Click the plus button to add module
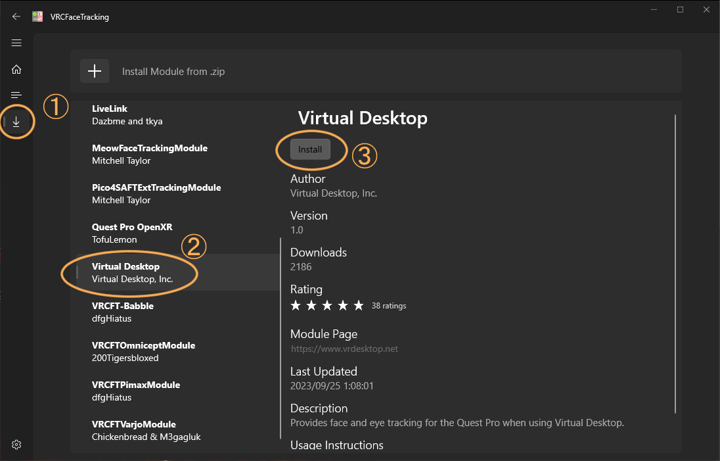Viewport: 720px width, 461px height. click(x=95, y=71)
